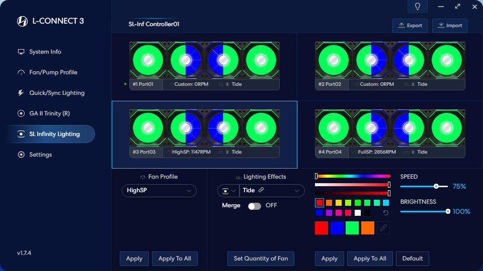Apply the lighting effect settings
Screen dimensions: 483x271
click(x=329, y=259)
